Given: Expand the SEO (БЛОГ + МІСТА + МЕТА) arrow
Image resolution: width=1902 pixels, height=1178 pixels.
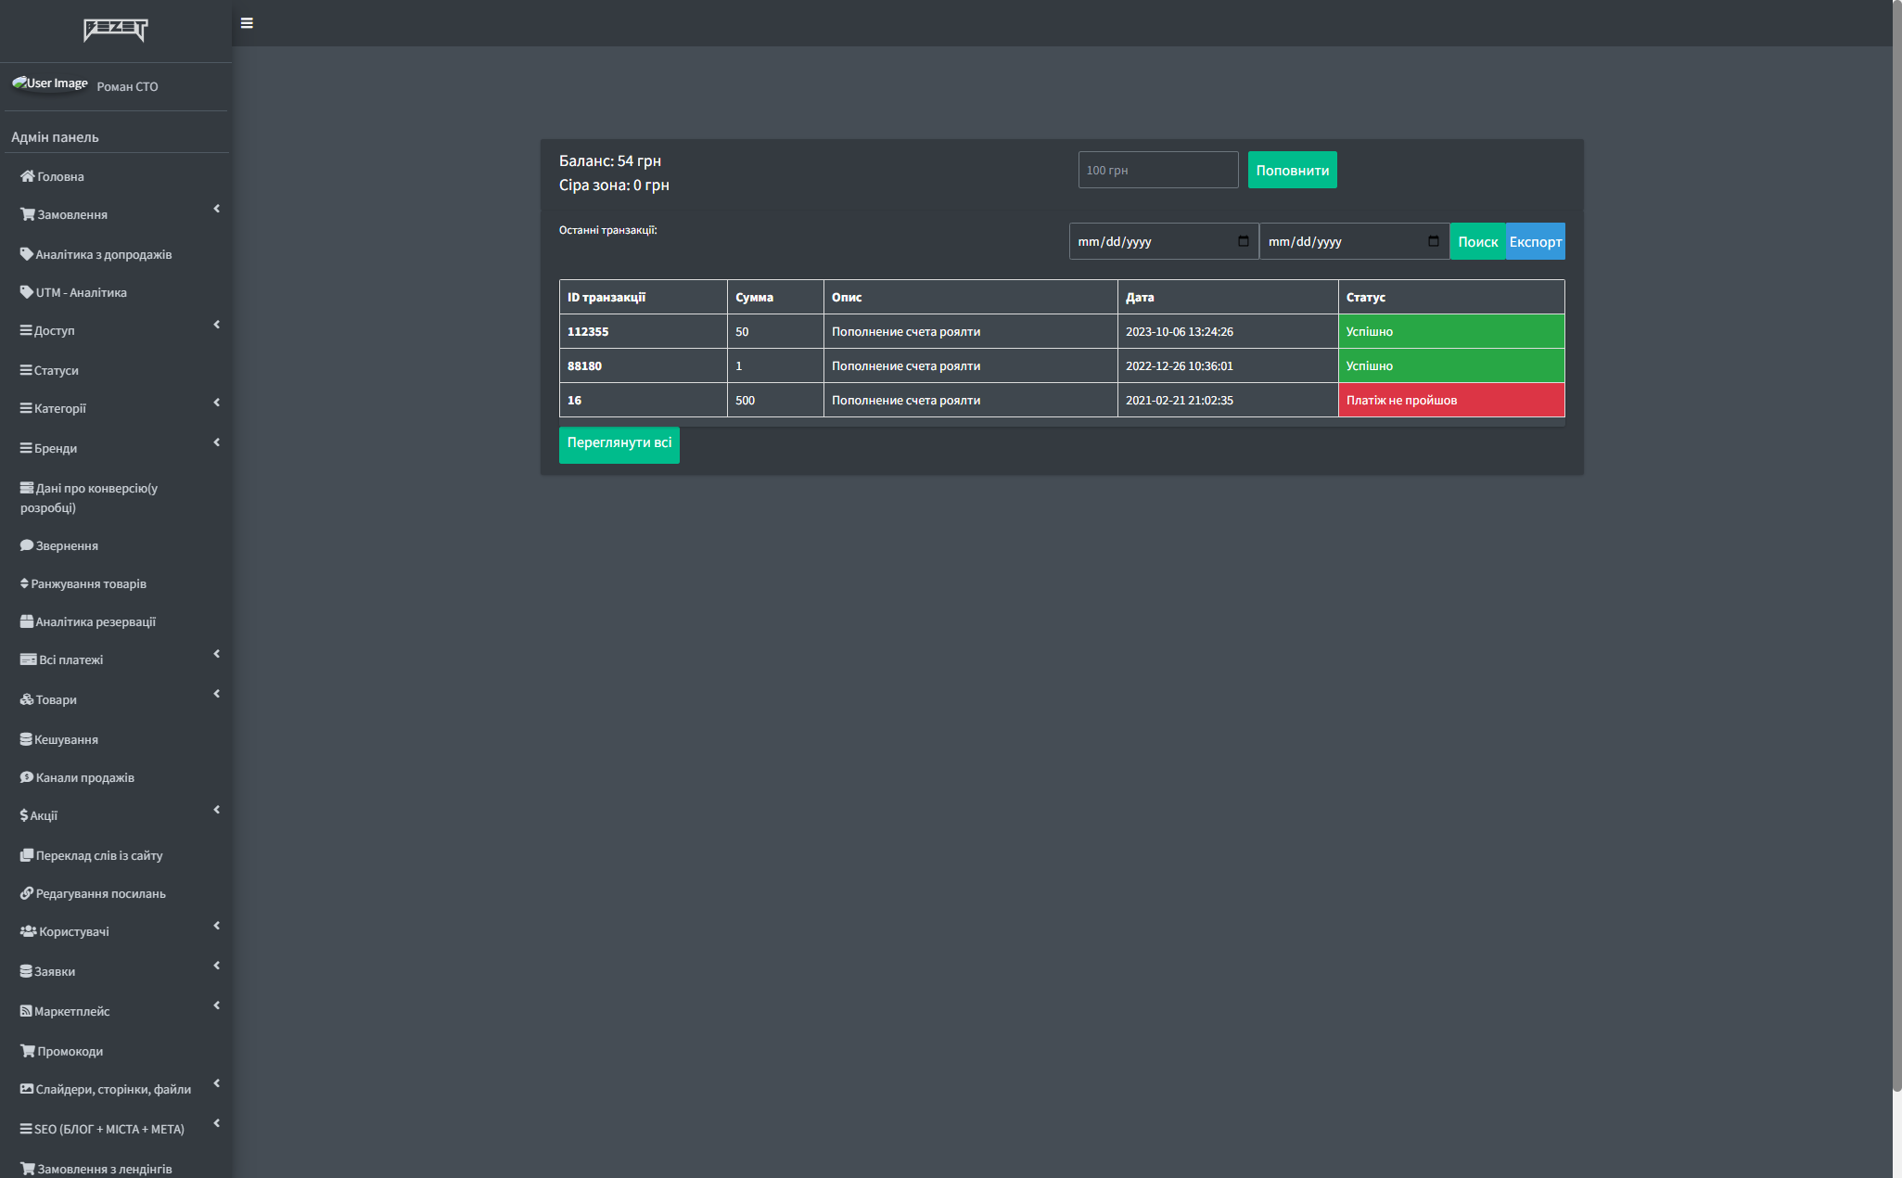Looking at the screenshot, I should point(217,1123).
